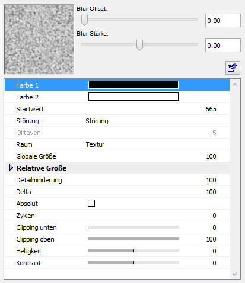Click the Blur-Offset value field
Image resolution: width=245 pixels, height=283 pixels.
(x=223, y=21)
